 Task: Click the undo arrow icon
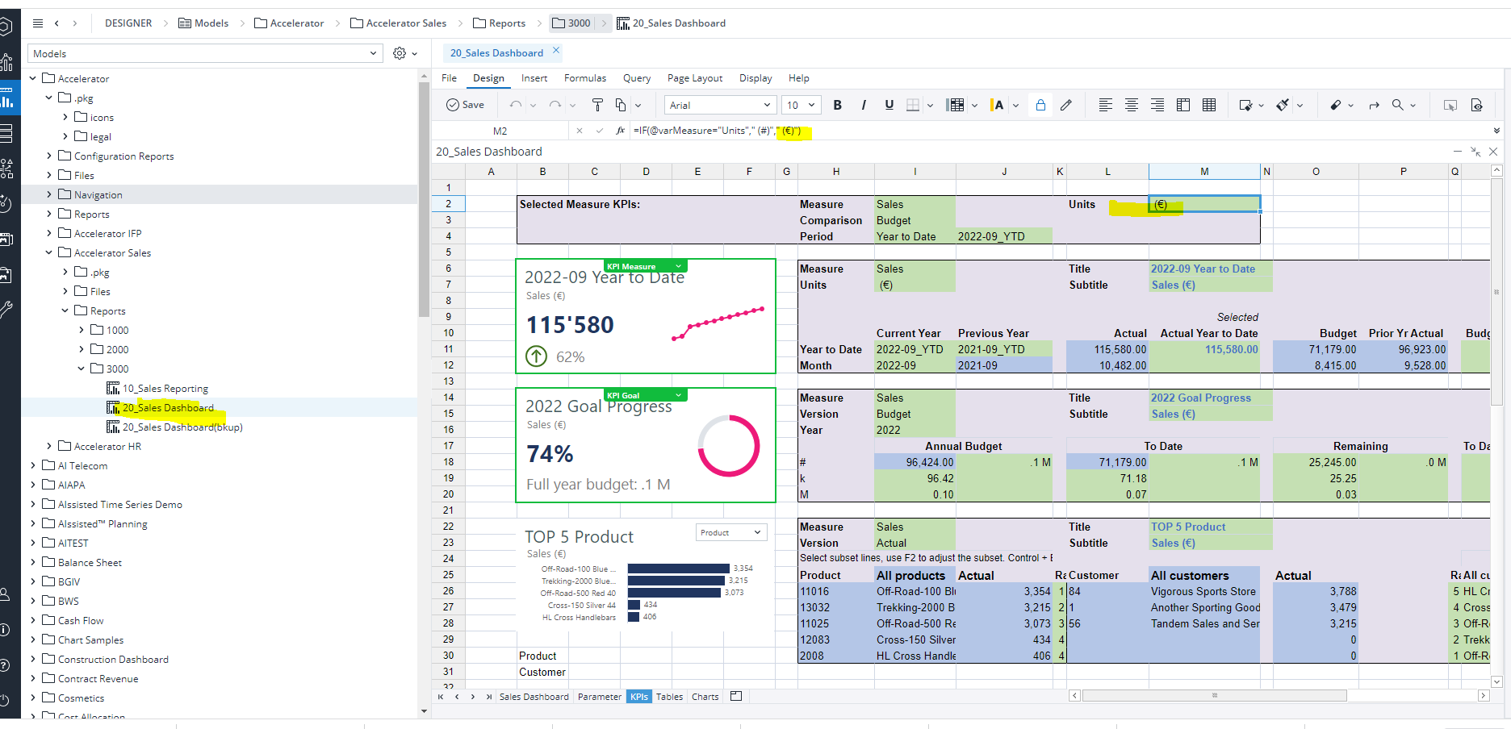point(515,105)
